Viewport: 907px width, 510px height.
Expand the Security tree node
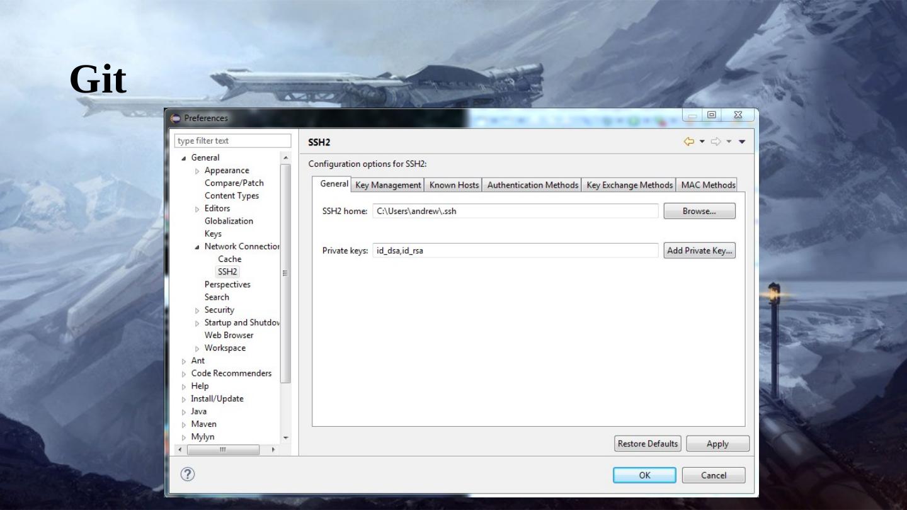click(197, 310)
